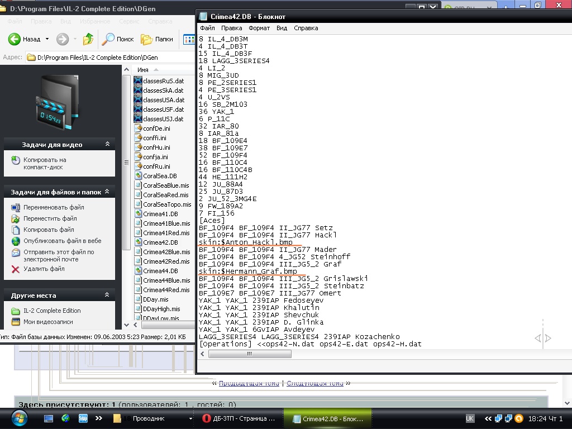Open Формат menu in Notepad

point(259,28)
